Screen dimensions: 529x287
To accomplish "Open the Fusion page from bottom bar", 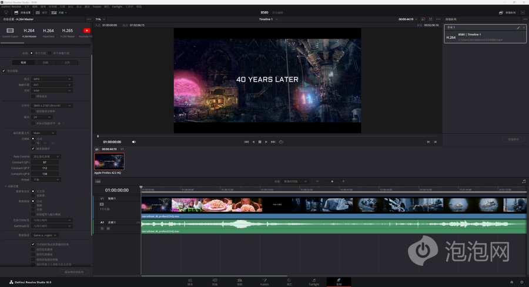I will pos(264,282).
